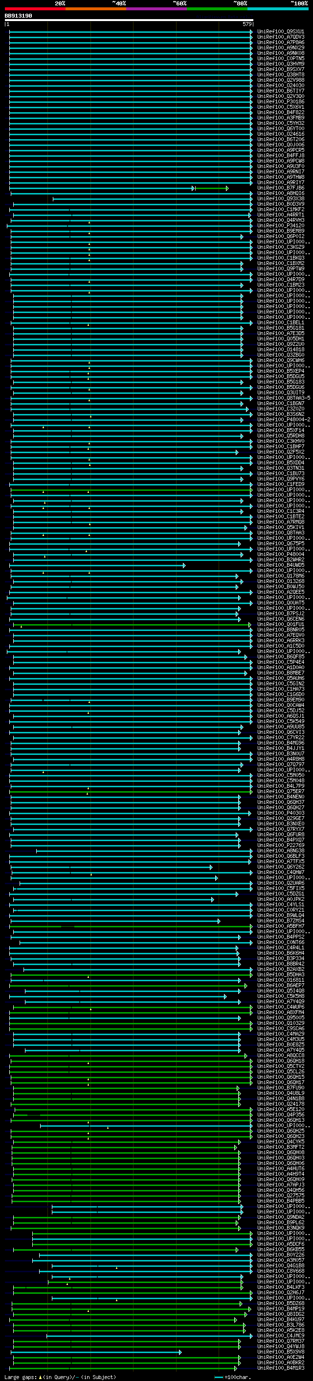Image resolution: width=313 pixels, height=1381 pixels.
Task: Follow the UniRef100_B6T206 label
Action: point(280,140)
